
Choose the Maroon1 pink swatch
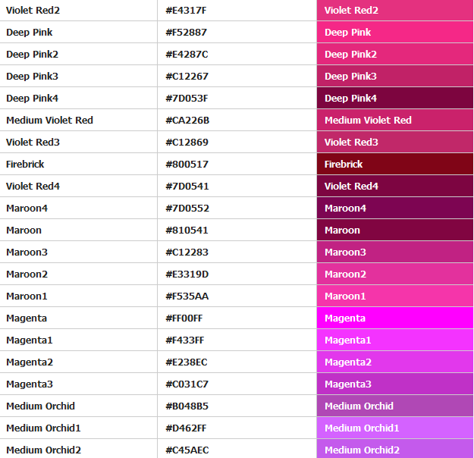pos(394,296)
